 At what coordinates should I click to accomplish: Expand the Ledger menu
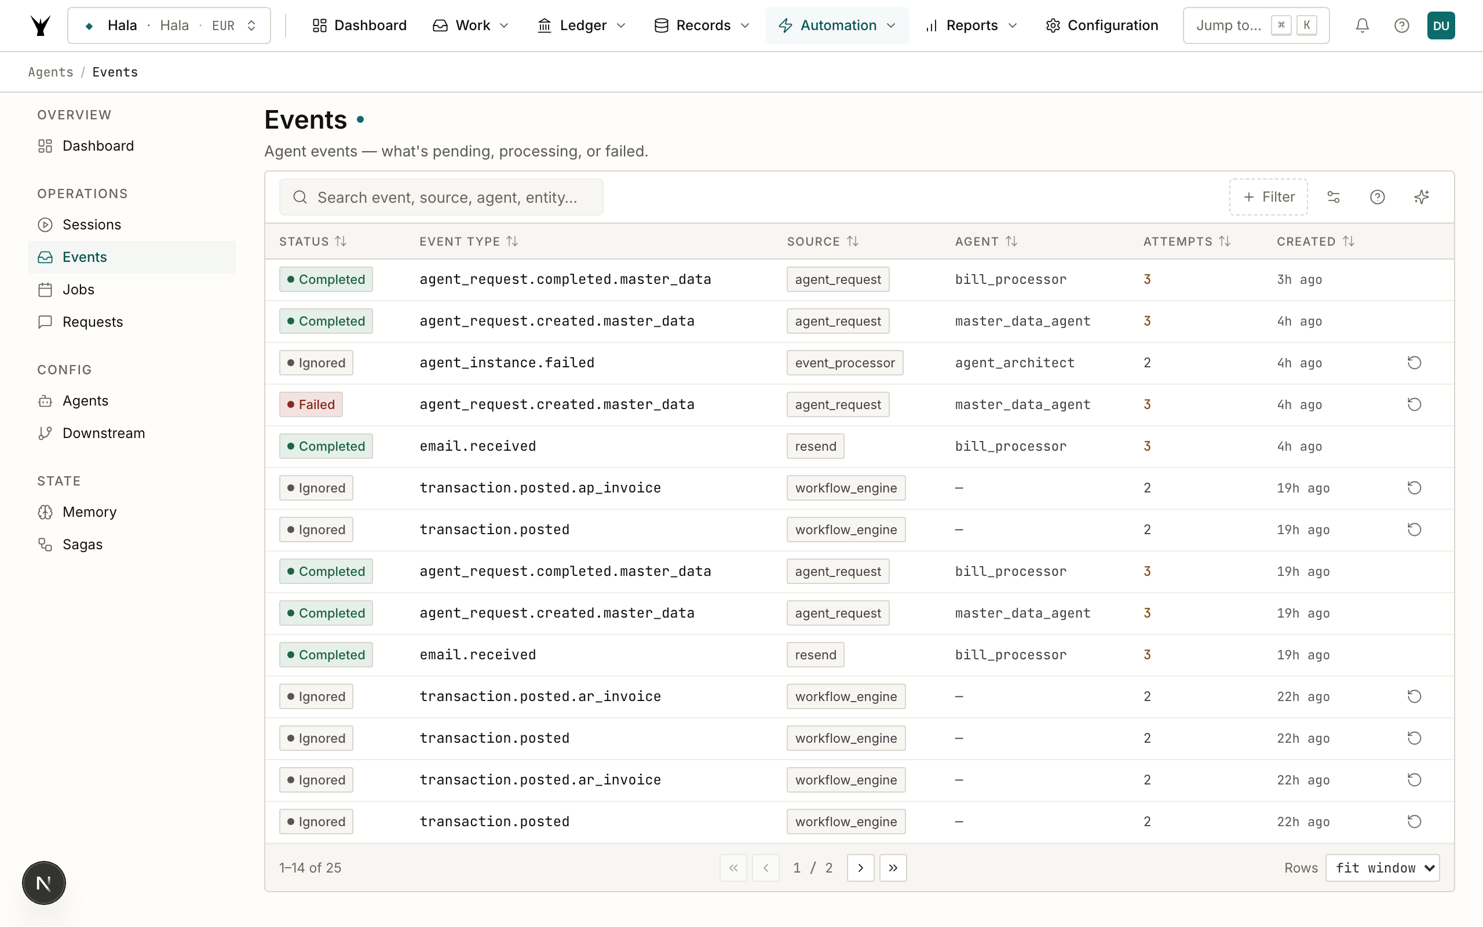click(x=582, y=25)
